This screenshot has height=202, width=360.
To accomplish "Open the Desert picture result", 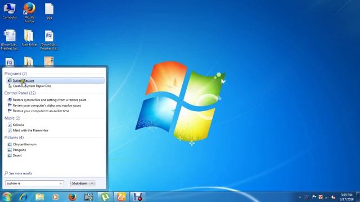I will [17, 155].
